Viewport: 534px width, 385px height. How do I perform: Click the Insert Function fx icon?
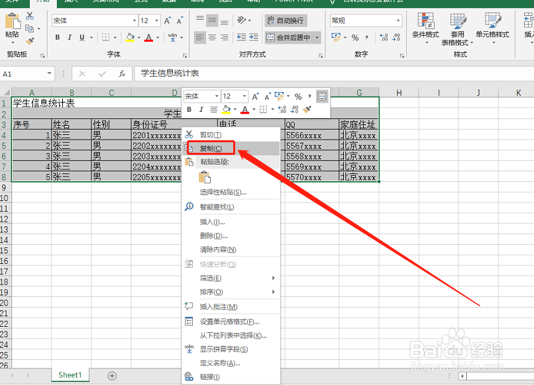coord(123,73)
